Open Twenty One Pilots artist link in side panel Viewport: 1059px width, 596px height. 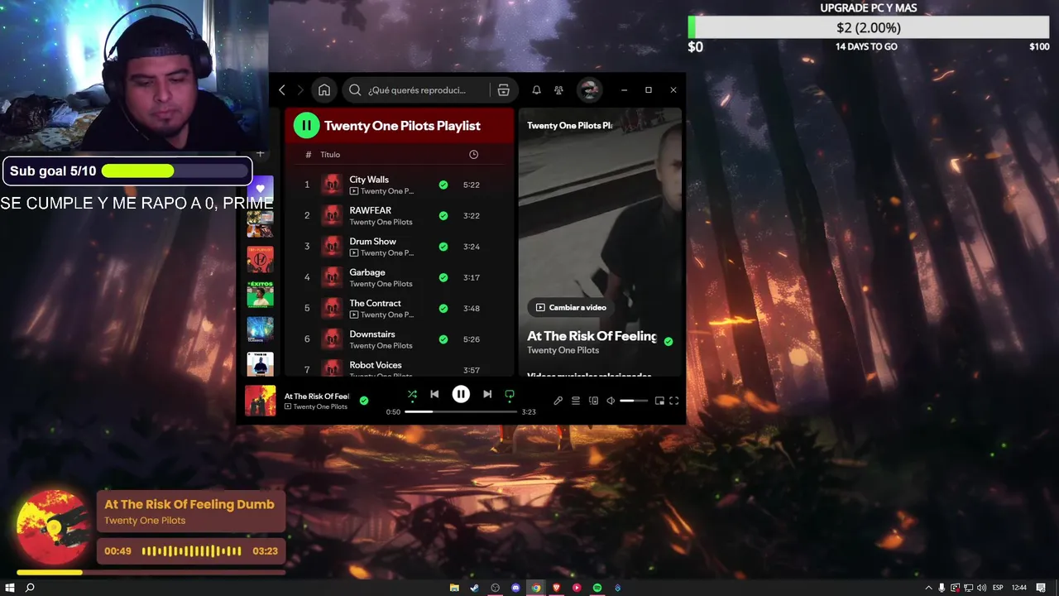pos(563,350)
